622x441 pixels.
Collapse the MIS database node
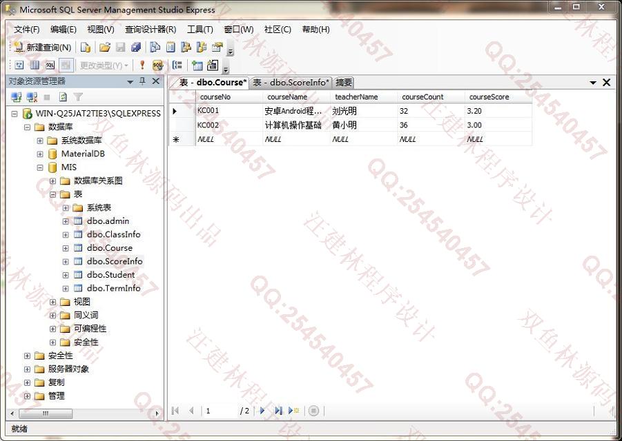point(40,167)
